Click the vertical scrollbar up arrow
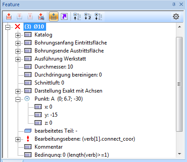Screen dimensions: 187x162 point(179,27)
